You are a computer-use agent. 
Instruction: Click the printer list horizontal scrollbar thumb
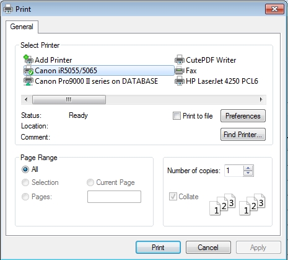coord(69,99)
